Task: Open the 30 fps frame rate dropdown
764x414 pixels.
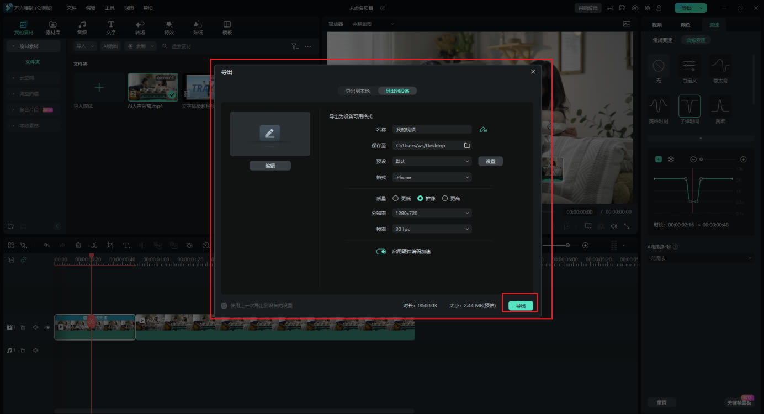Action: click(x=432, y=229)
